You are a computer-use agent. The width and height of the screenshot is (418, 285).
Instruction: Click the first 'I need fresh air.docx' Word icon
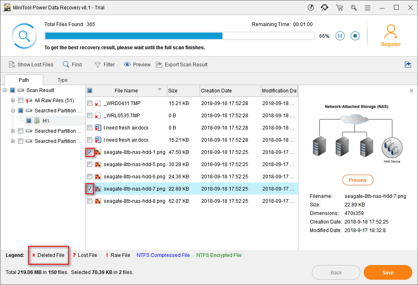coord(98,127)
